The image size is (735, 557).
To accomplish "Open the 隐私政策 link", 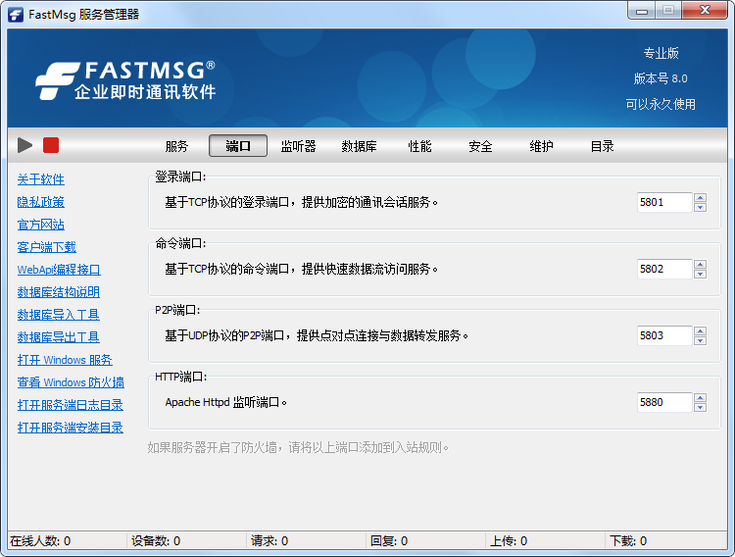I will point(41,202).
